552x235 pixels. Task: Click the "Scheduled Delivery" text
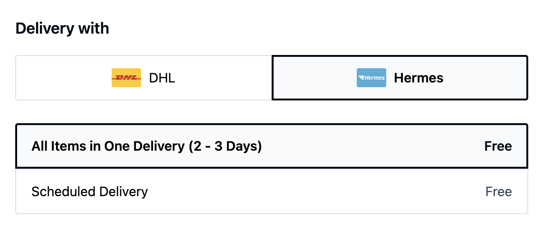coord(89,192)
